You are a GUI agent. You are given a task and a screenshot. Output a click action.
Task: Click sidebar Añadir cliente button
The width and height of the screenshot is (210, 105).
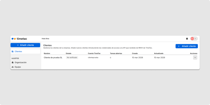pyautogui.click(x=25, y=45)
